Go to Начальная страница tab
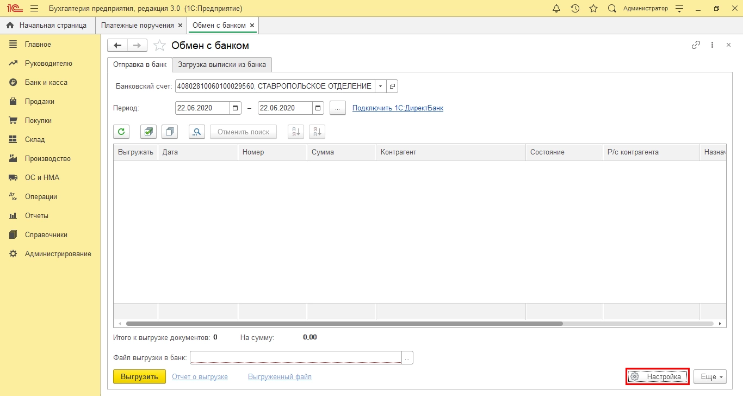743x396 pixels. (47, 26)
